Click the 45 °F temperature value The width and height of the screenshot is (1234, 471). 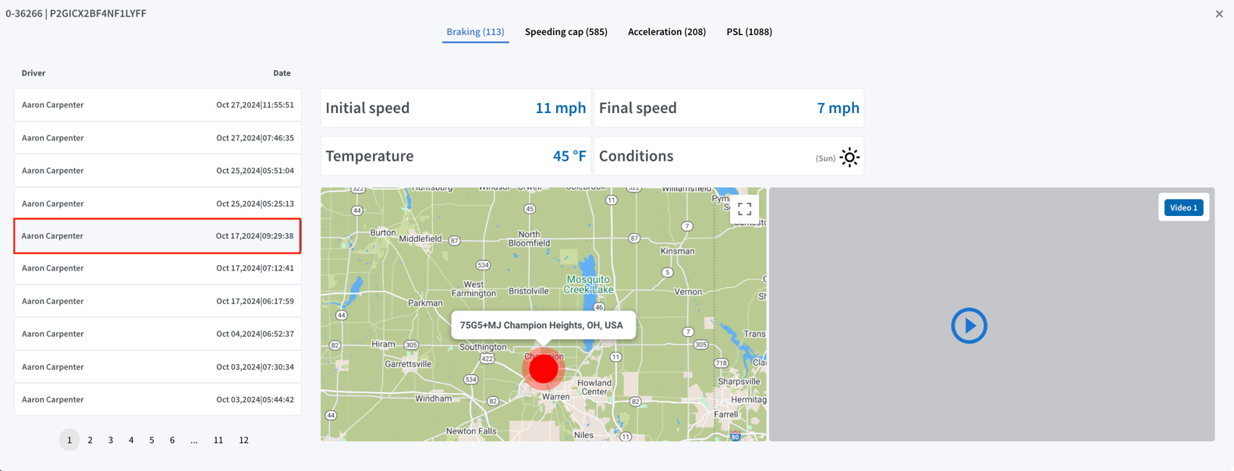coord(569,156)
